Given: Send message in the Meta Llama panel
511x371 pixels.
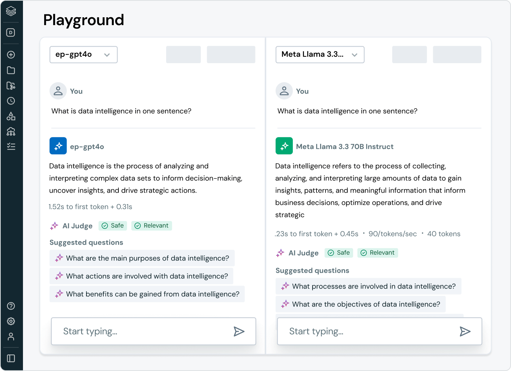Looking at the screenshot, I should click(x=465, y=331).
